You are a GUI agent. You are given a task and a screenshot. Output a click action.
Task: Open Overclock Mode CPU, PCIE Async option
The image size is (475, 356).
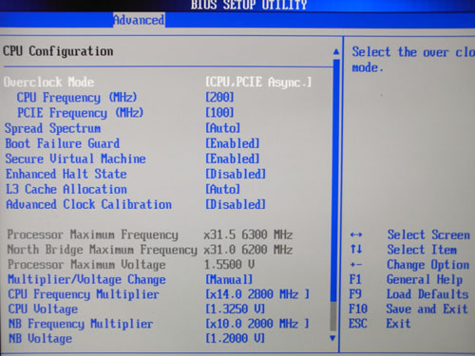258,83
